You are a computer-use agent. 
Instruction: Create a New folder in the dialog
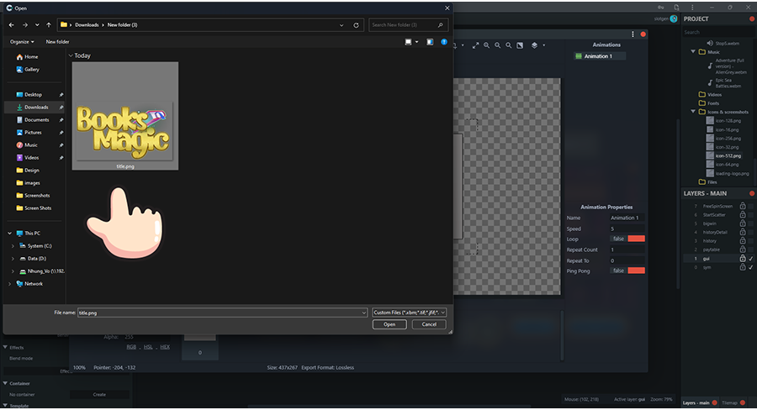[x=57, y=42]
